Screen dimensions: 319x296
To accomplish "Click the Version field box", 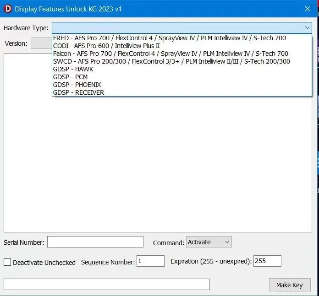I will 41,43.
